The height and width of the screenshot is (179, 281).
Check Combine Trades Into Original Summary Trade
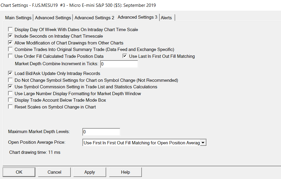click(x=10, y=49)
